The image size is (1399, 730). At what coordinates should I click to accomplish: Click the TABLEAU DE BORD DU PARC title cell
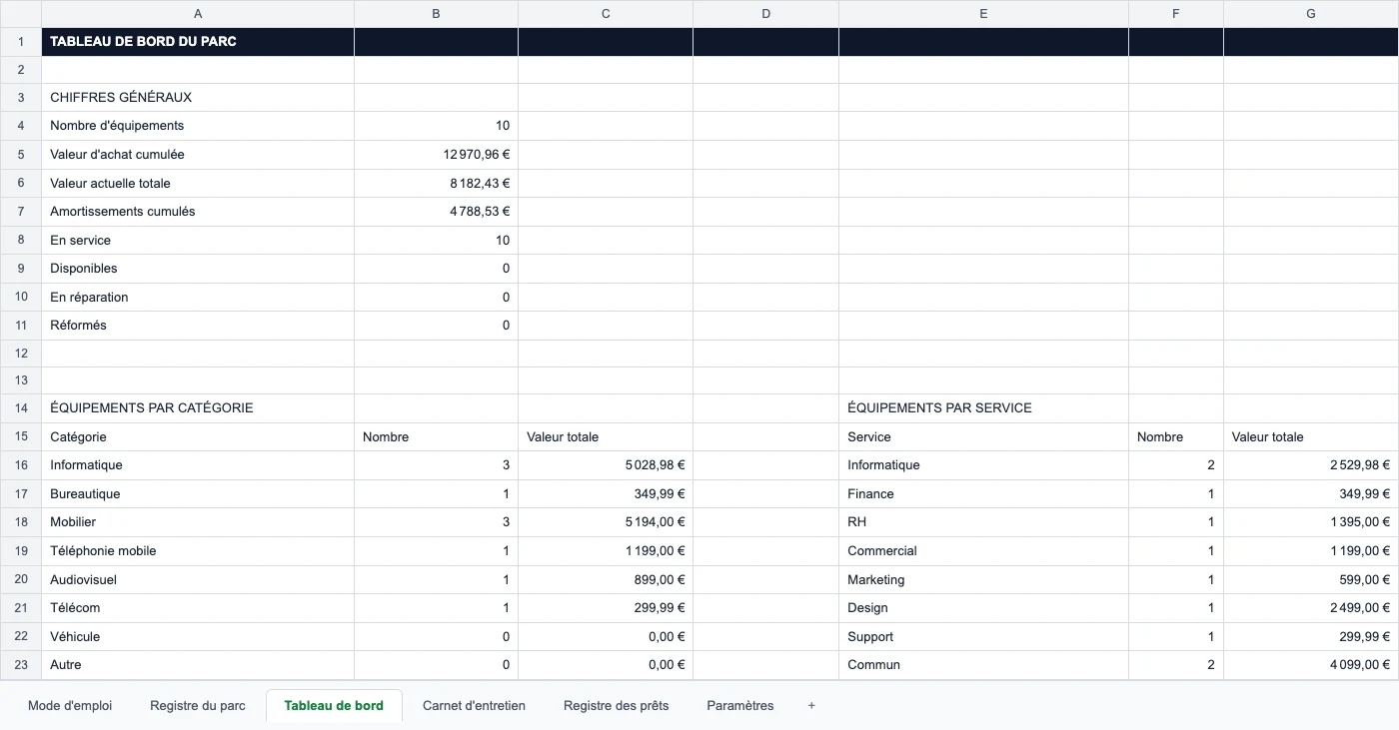(x=198, y=42)
